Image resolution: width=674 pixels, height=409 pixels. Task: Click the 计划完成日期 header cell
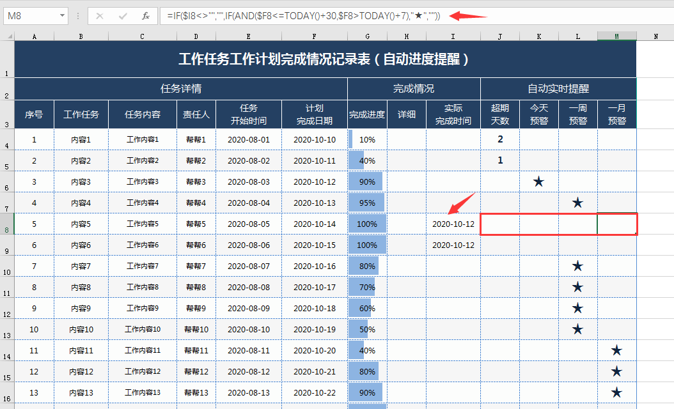coord(314,114)
